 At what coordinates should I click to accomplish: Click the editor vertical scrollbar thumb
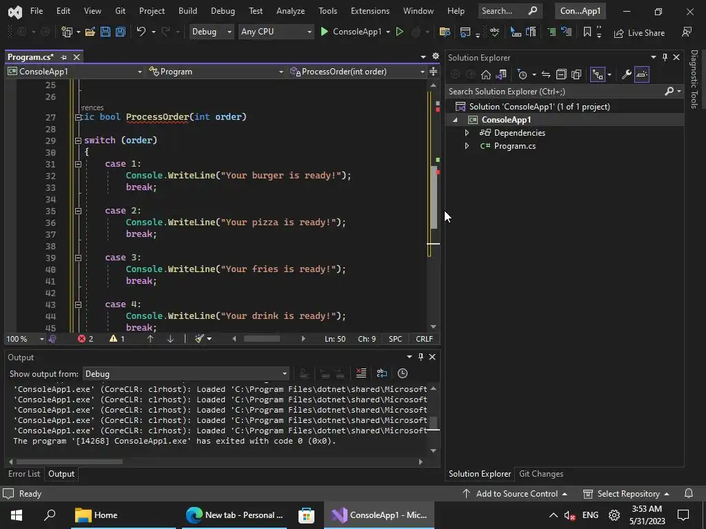pyautogui.click(x=434, y=197)
